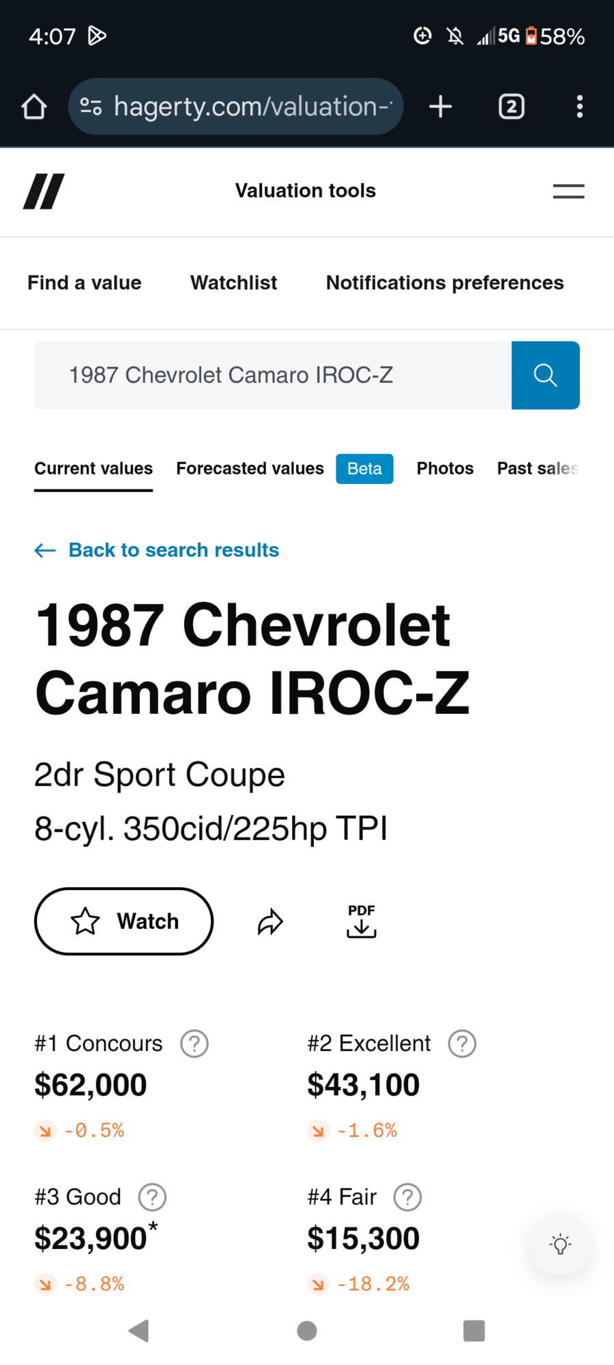
Task: Switch to the Forecasted values tab
Action: point(250,469)
